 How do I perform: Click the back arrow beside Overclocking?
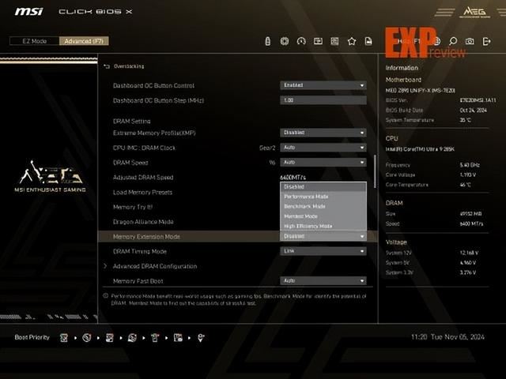click(107, 66)
